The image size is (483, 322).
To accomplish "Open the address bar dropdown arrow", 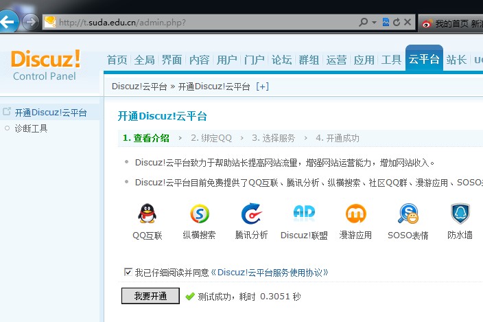I will (x=375, y=22).
